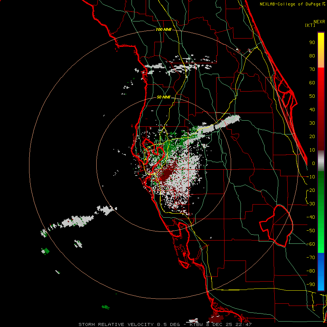Image resolution: width=327 pixels, height=327 pixels.
Task: Click the -40 scale value
Action: [x=311, y=217]
